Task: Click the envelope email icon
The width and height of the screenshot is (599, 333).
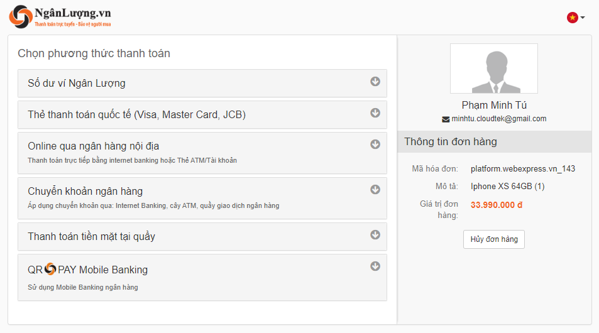Action: 446,119
